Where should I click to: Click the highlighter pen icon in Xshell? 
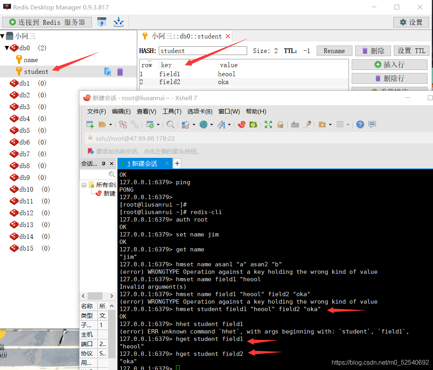(307, 125)
